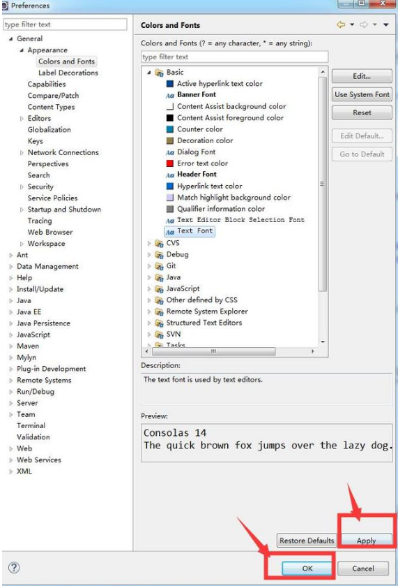Click the JavaScript category folder icon
The width and height of the screenshot is (398, 586).
160,289
